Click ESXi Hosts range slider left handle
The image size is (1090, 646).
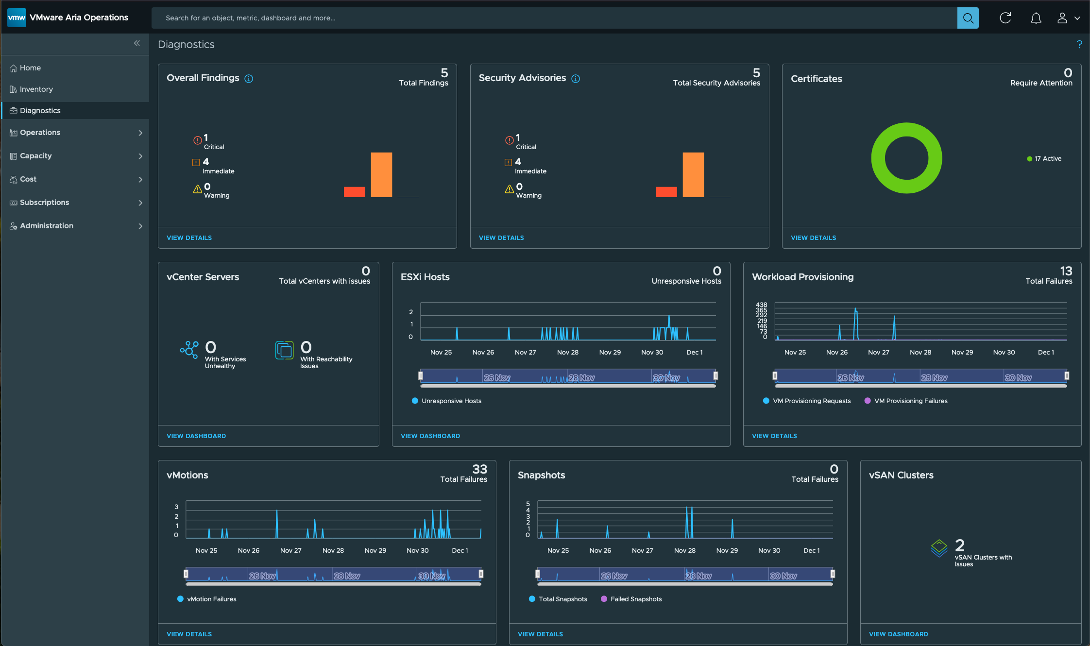tap(421, 375)
